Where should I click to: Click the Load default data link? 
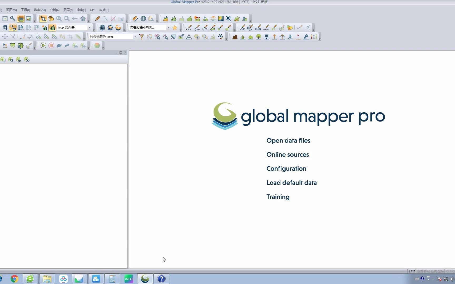(x=291, y=183)
